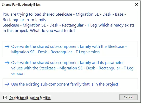142x104 pixels.
Task: Select 'Migration SE - Desk - Rectangular - T Leg version' line
Action: (x=55, y=52)
